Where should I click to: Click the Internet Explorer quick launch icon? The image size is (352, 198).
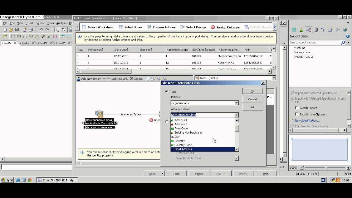(x=18, y=180)
